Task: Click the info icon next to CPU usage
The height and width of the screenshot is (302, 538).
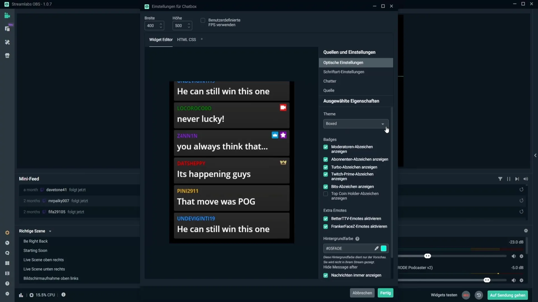Action: click(64, 295)
